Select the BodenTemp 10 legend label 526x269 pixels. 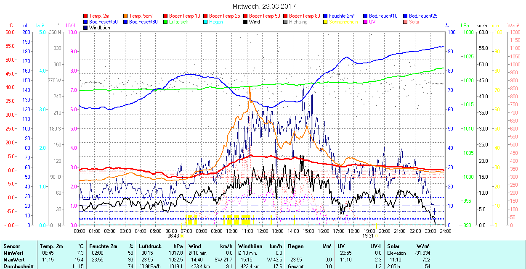coord(184,16)
